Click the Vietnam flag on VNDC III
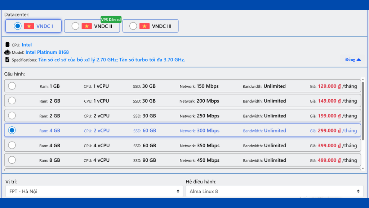 click(x=145, y=26)
